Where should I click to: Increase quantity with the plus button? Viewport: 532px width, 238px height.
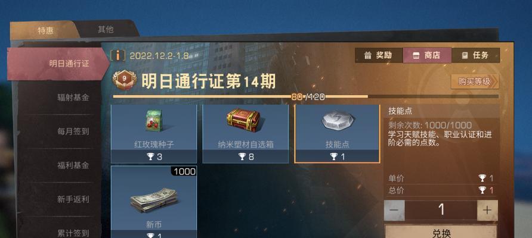point(487,210)
